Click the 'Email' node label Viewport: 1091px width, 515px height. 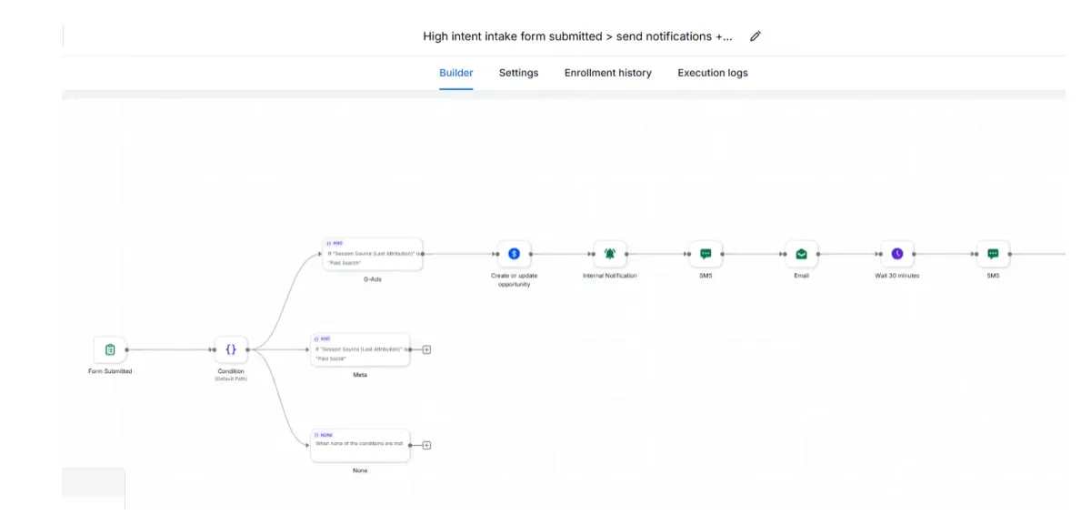[x=801, y=276]
